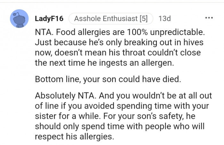
Task: Click the number [5] in the user flair
Action: point(143,18)
